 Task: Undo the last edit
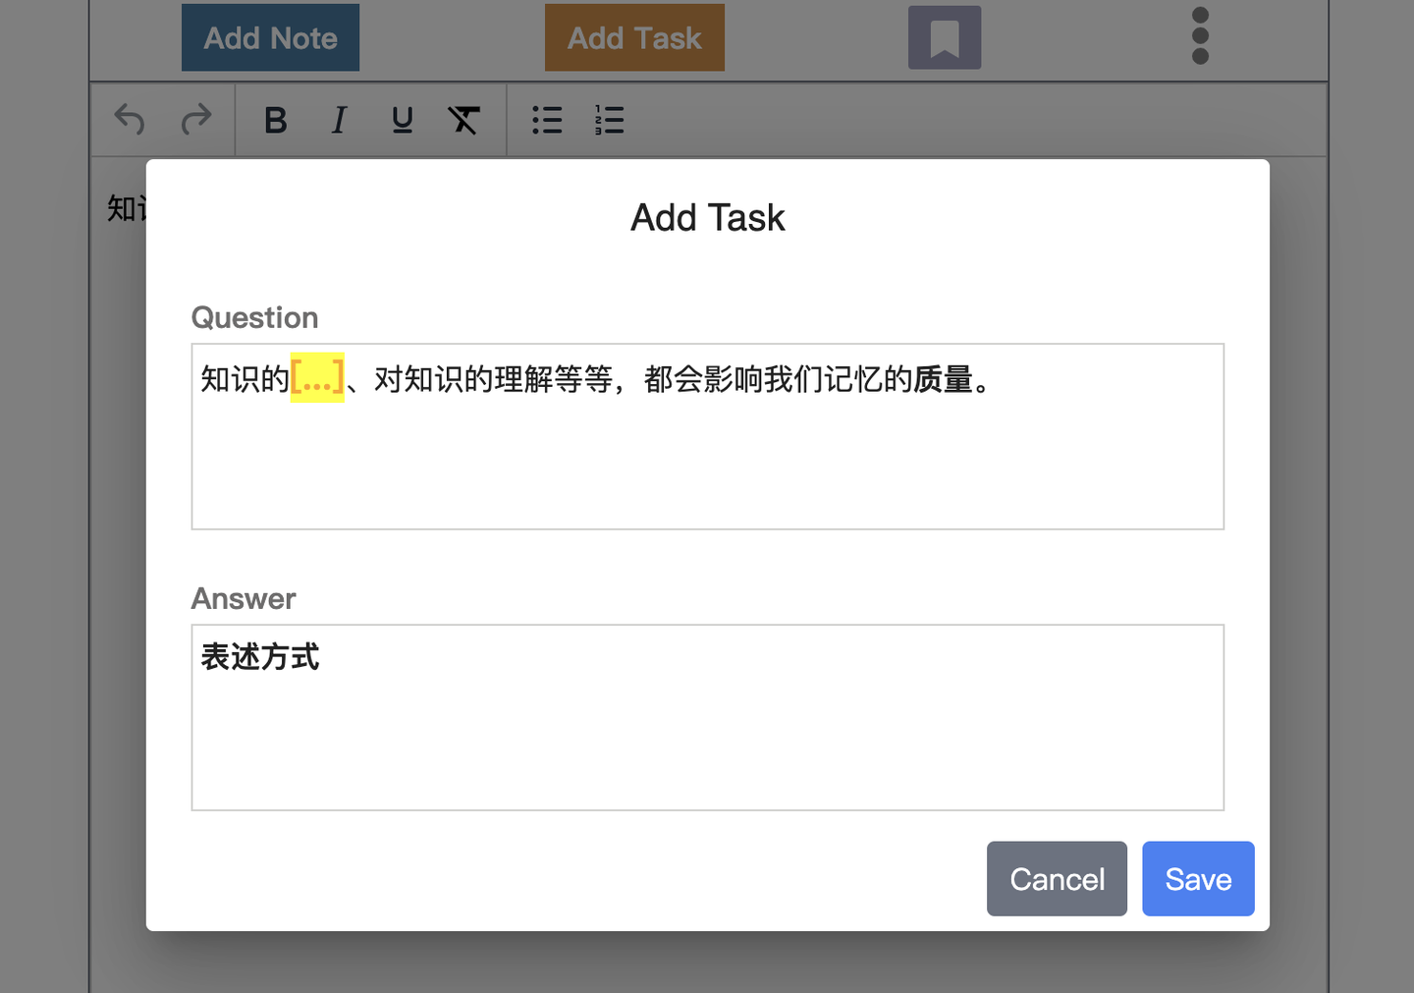point(130,120)
